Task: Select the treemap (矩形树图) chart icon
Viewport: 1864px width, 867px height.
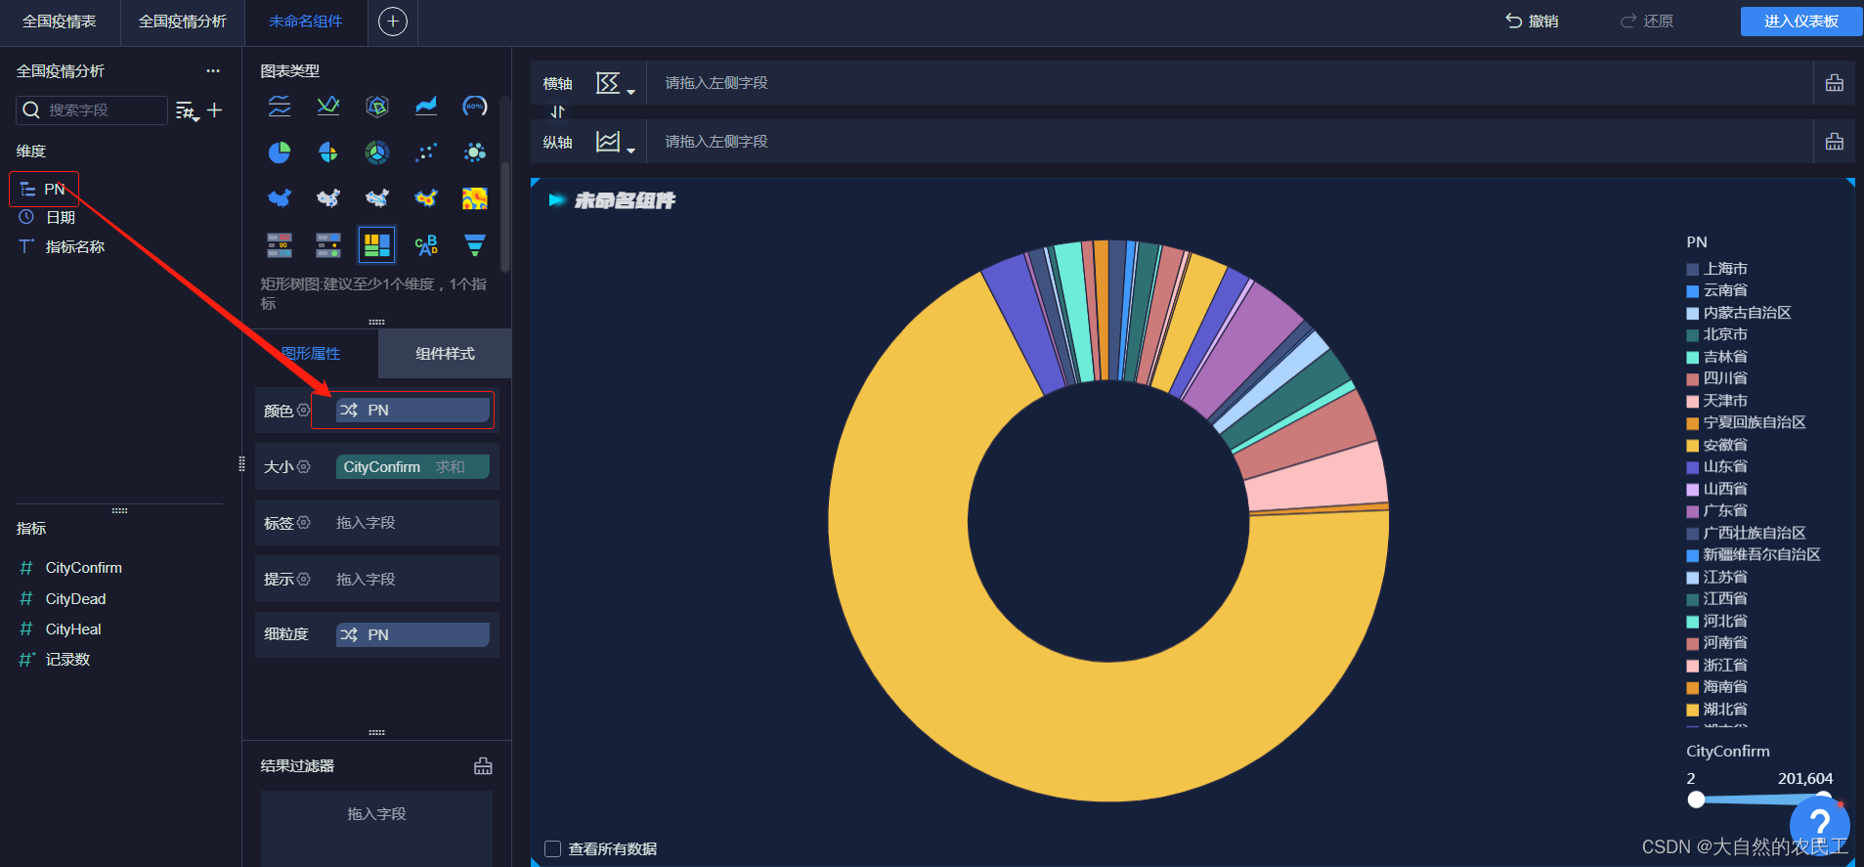Action: coord(377,245)
